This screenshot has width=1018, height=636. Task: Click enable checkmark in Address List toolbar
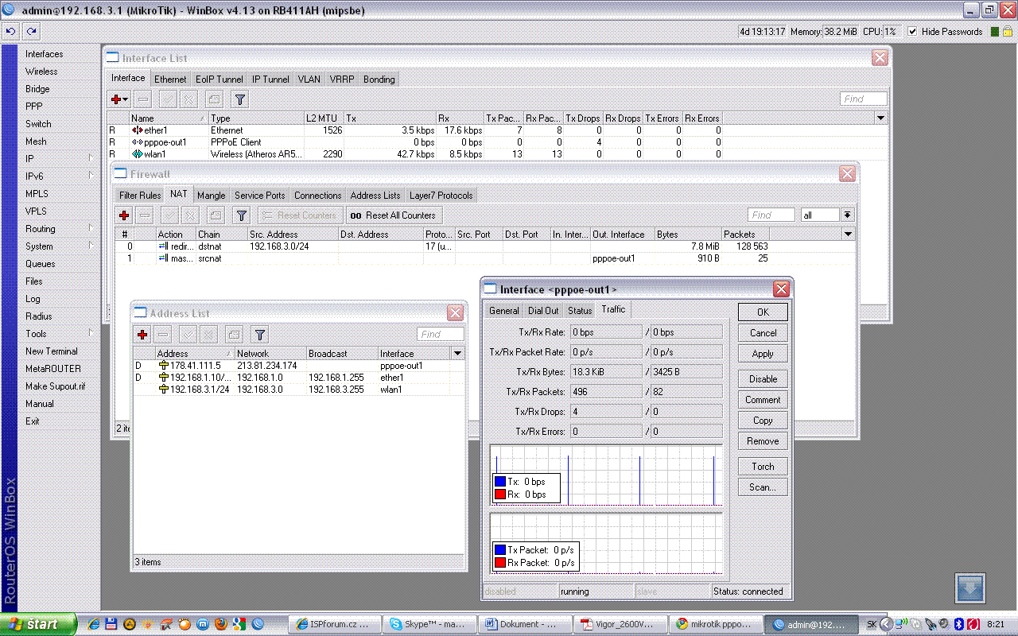[x=188, y=335]
